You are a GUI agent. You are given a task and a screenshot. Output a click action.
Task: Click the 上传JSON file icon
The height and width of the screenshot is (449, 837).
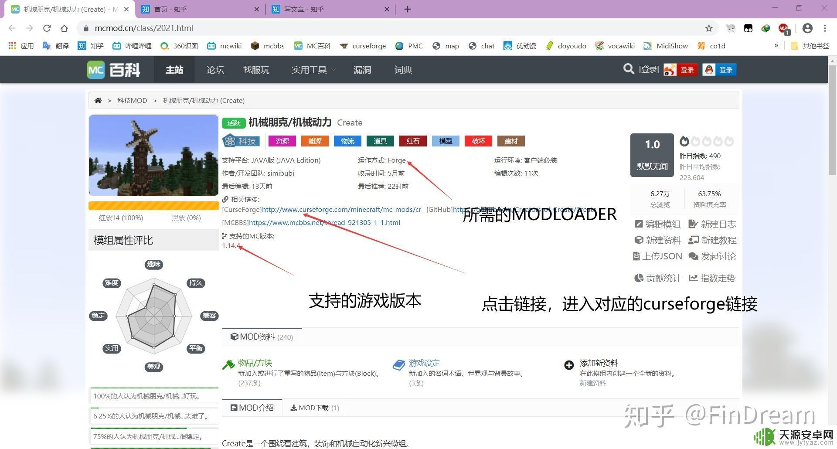tap(636, 256)
